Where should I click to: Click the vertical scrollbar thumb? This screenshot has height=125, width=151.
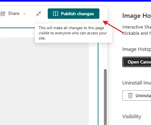click(105, 97)
